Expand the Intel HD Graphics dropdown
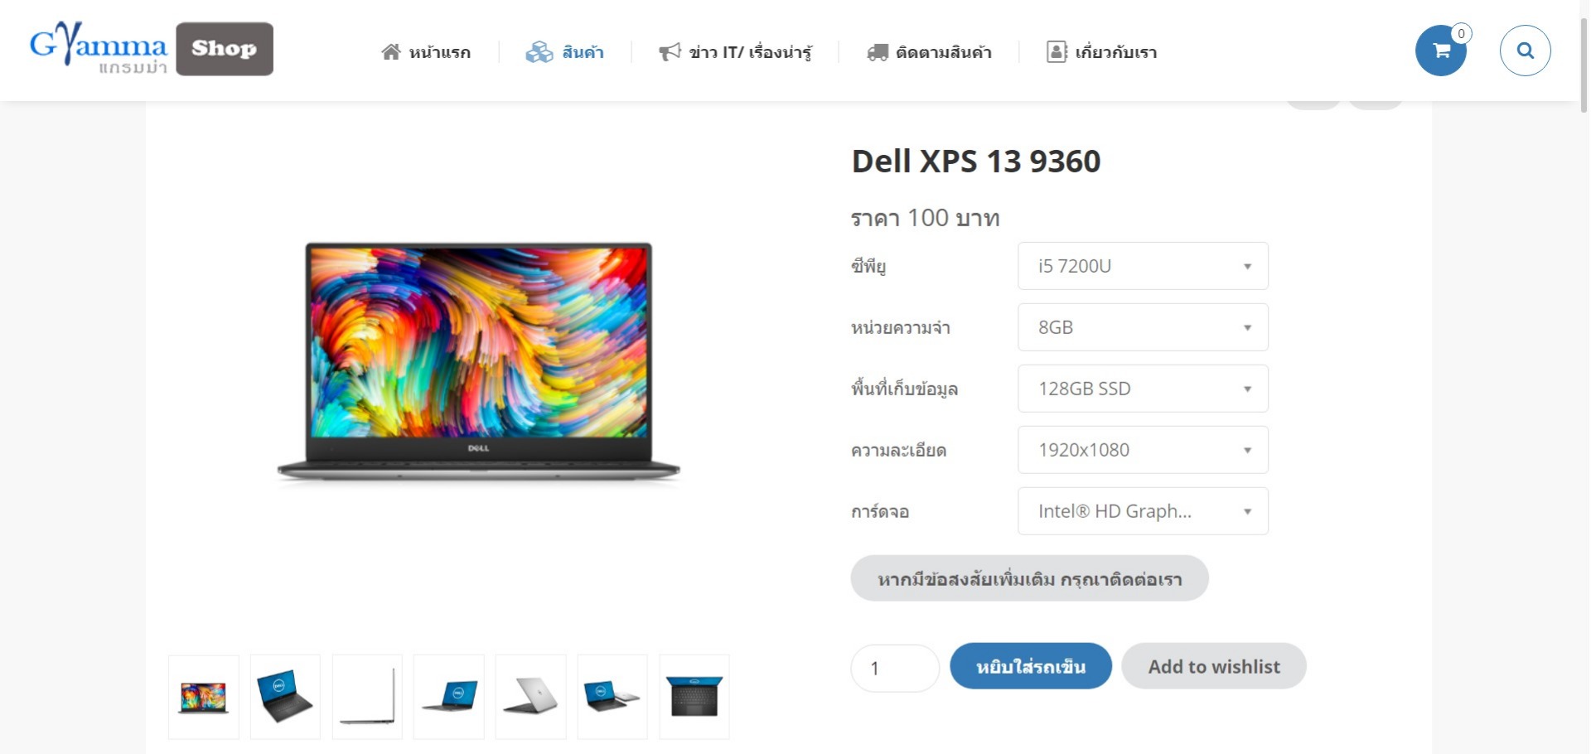This screenshot has height=754, width=1591. (1143, 511)
